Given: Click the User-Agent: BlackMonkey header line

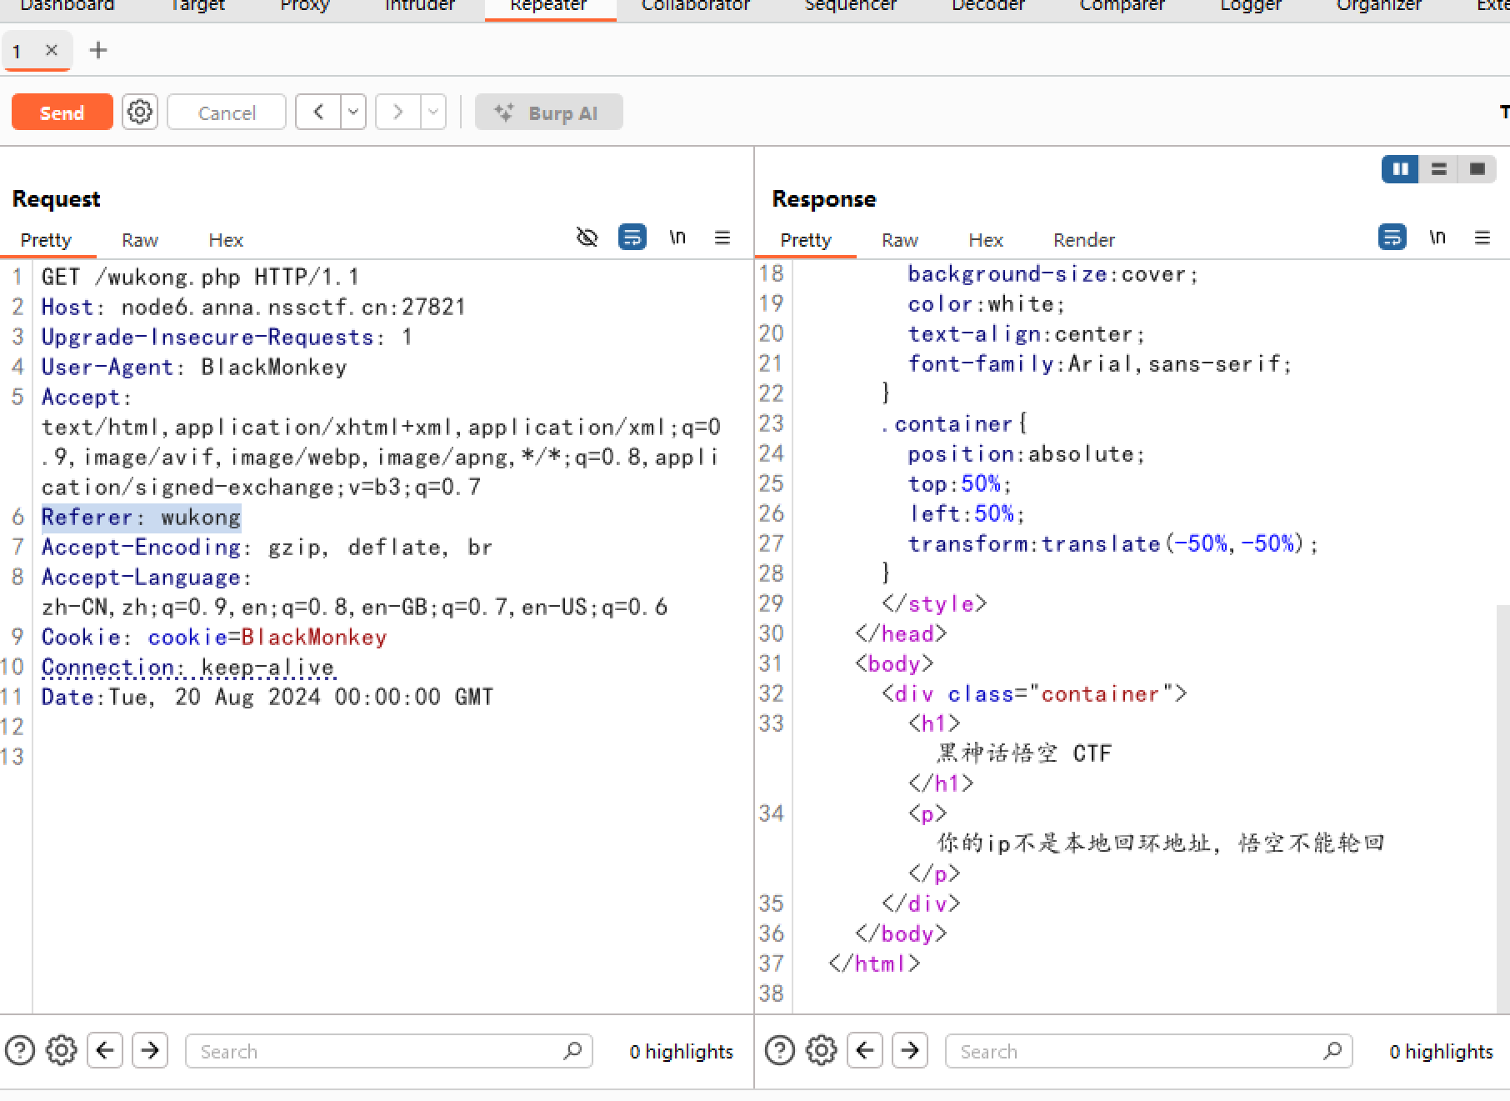Looking at the screenshot, I should (194, 368).
